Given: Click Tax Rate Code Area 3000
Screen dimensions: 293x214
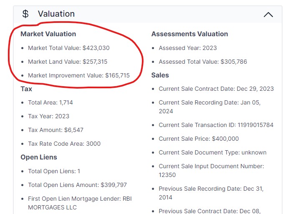Looking at the screenshot, I should (64, 144).
